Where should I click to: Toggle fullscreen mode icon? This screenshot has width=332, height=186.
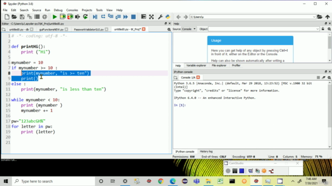coord(151,17)
